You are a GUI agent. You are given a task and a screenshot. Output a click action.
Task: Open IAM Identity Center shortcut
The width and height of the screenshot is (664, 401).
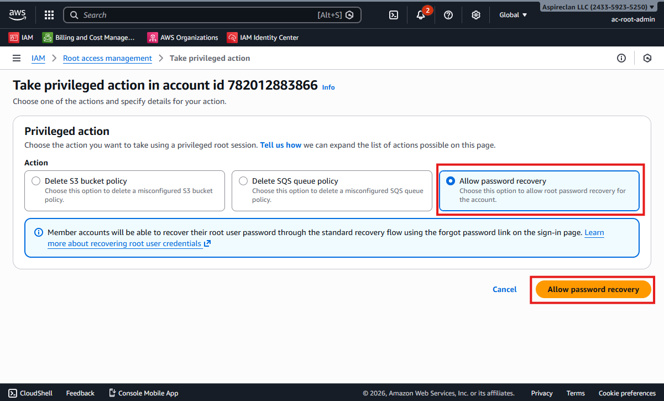pos(263,38)
